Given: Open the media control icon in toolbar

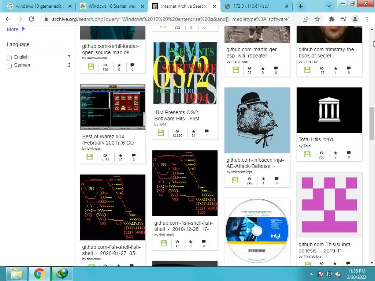Looking at the screenshot, I should coord(343,19).
